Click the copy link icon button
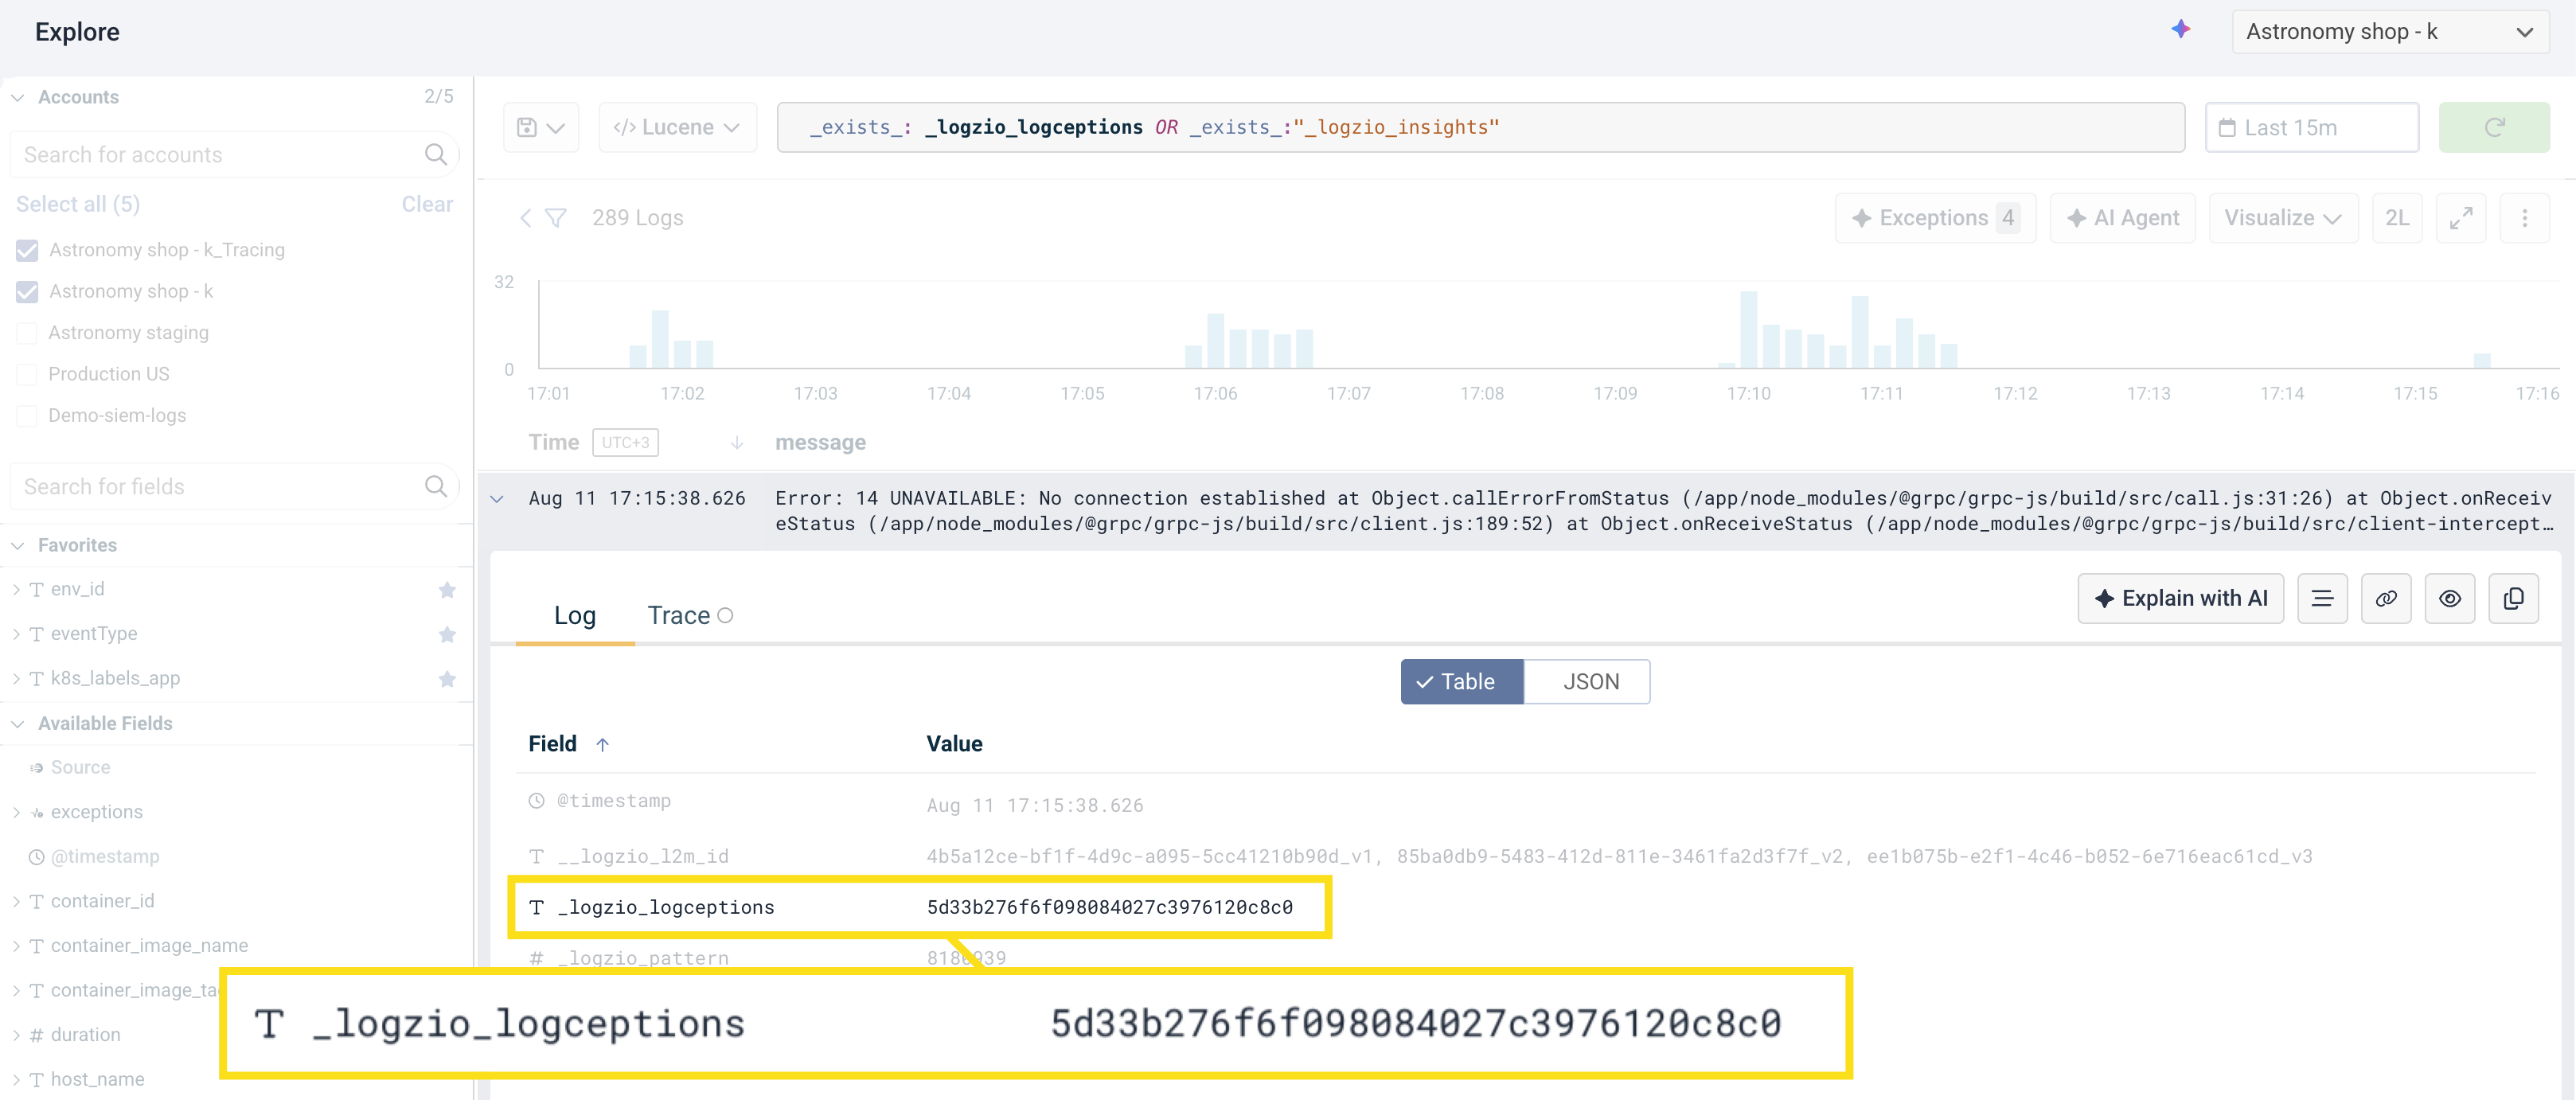 (x=2386, y=598)
